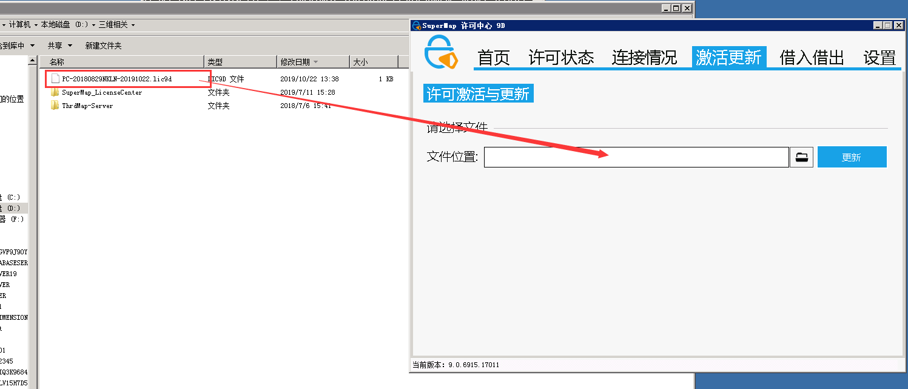Select the 激活更新 tab

click(x=728, y=57)
